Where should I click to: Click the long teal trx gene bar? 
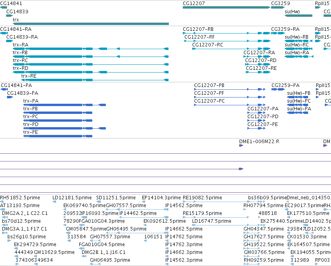[91, 24]
